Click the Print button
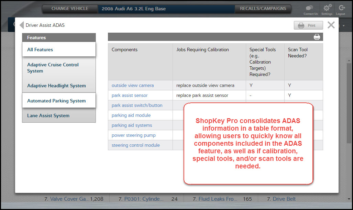 click(308, 25)
